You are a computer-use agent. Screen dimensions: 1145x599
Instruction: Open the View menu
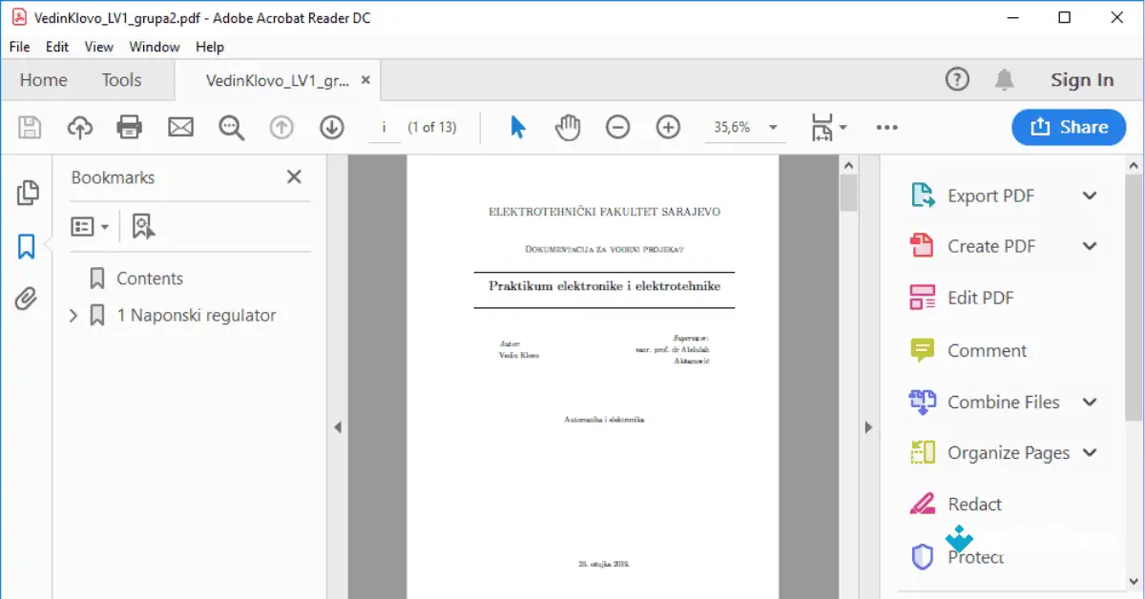pos(98,46)
